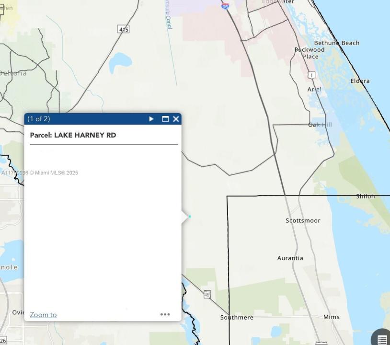This screenshot has height=345, width=390.
Task: Click the (1 of 2) feature counter
Action: tap(39, 119)
